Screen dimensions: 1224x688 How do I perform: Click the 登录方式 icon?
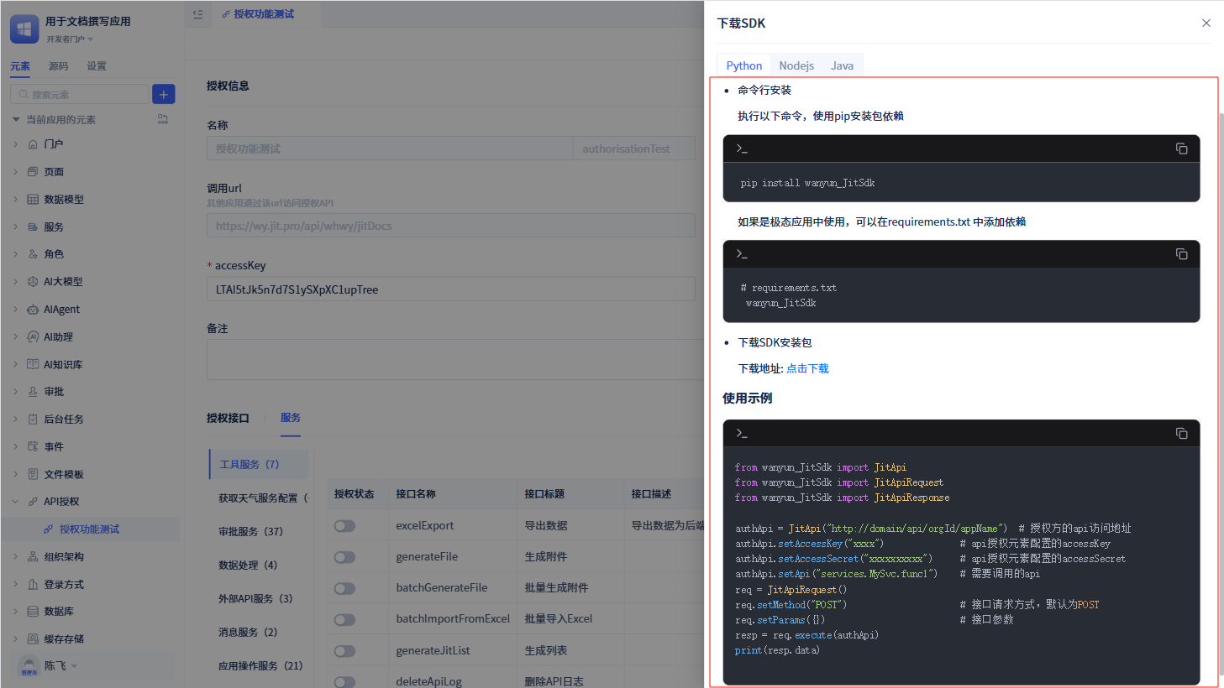[x=33, y=585]
